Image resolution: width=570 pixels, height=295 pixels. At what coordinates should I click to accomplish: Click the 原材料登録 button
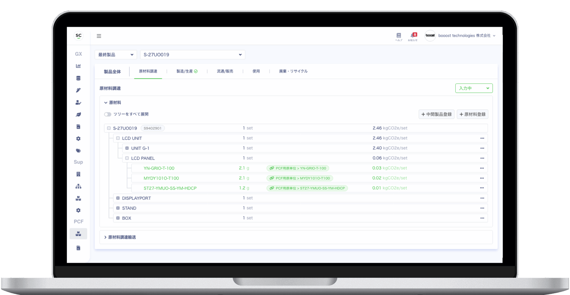click(472, 114)
